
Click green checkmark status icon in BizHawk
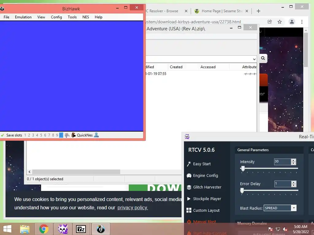click(x=2, y=135)
